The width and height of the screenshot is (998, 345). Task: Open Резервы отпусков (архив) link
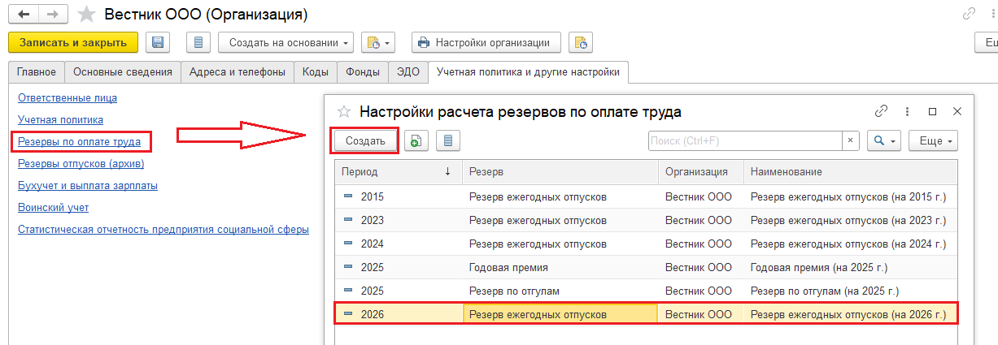[81, 164]
